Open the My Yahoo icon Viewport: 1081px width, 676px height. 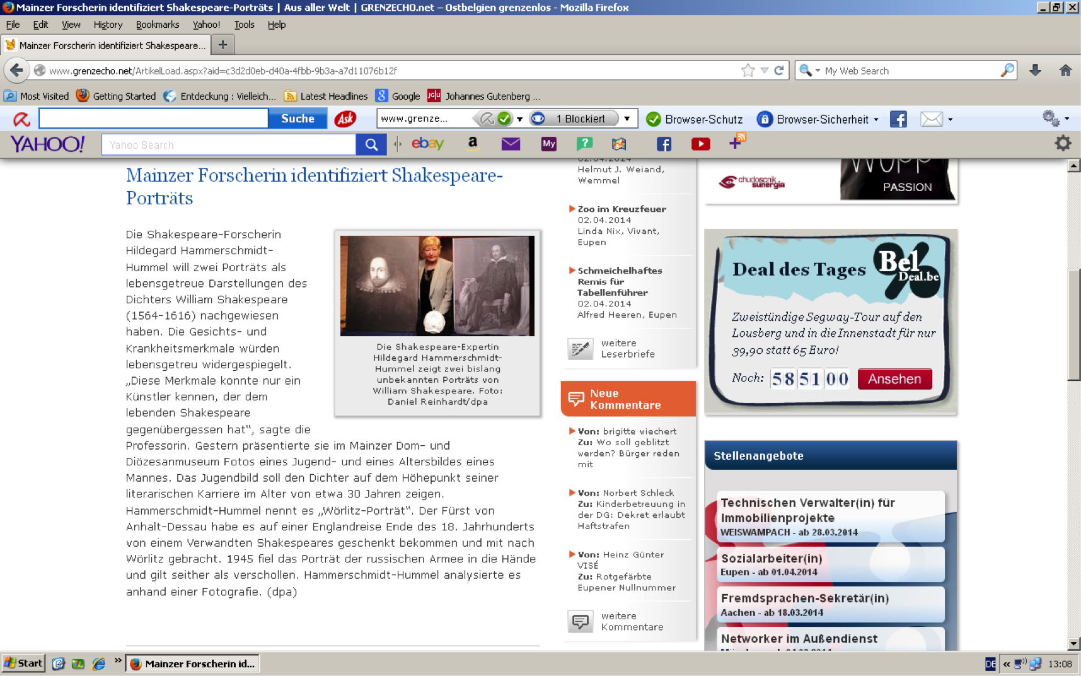pos(548,144)
